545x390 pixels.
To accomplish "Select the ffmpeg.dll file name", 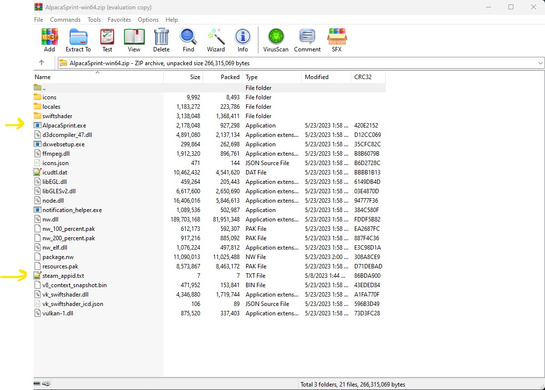I will tap(56, 153).
